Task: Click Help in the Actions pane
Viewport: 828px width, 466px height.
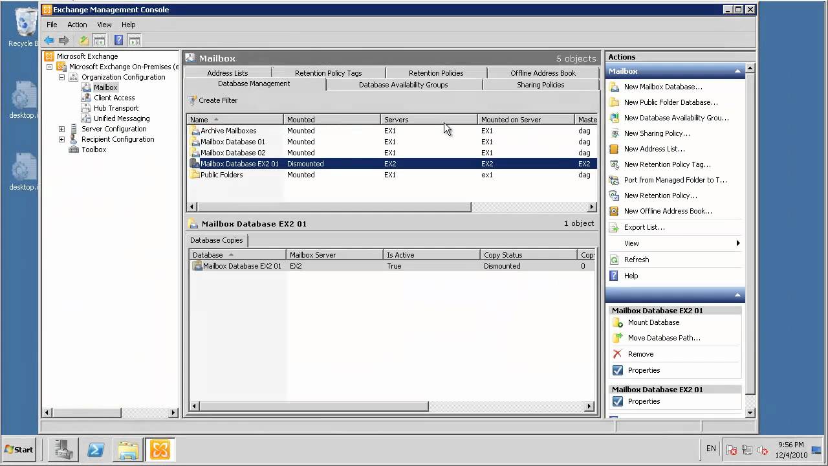Action: 631,276
